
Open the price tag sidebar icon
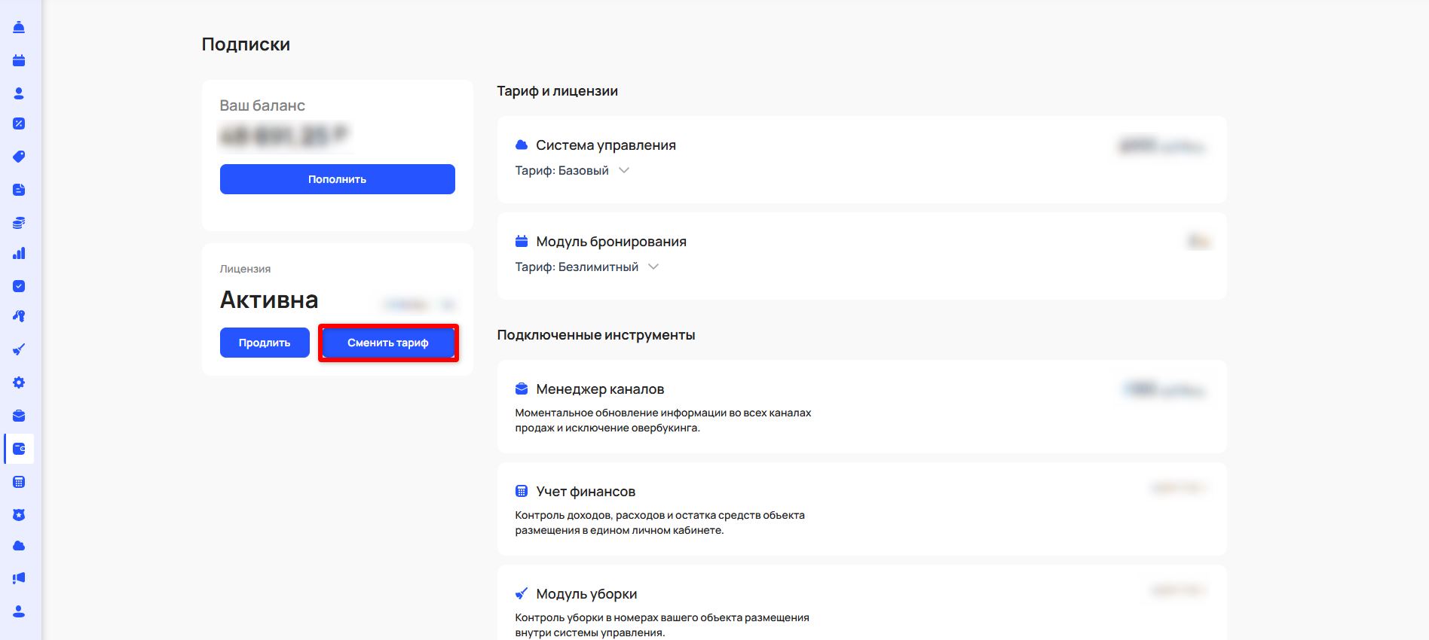[19, 157]
